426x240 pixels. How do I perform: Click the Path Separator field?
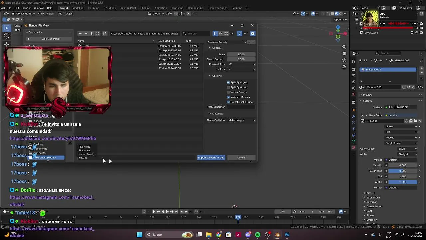point(241,107)
